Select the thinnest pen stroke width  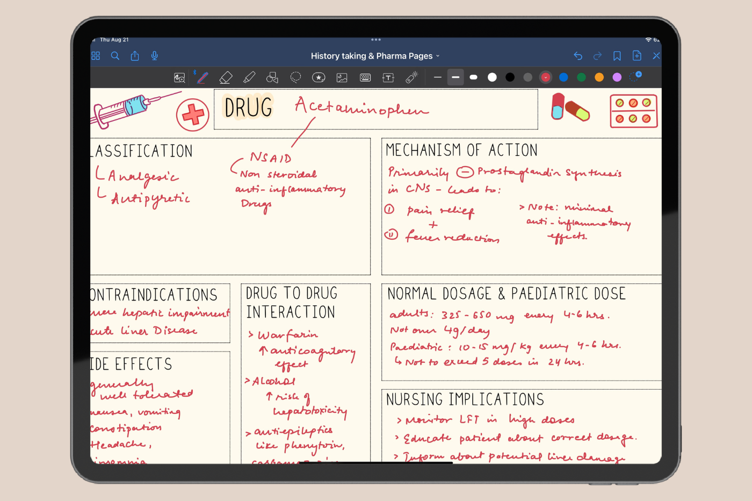(x=438, y=77)
